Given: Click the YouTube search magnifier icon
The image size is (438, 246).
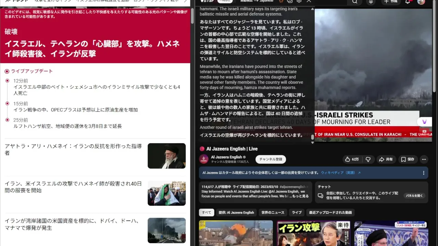Looking at the screenshot, I should click(355, 2).
